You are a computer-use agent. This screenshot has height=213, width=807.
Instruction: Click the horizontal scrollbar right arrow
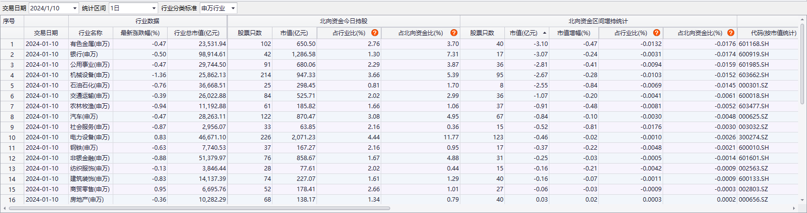tap(794, 208)
